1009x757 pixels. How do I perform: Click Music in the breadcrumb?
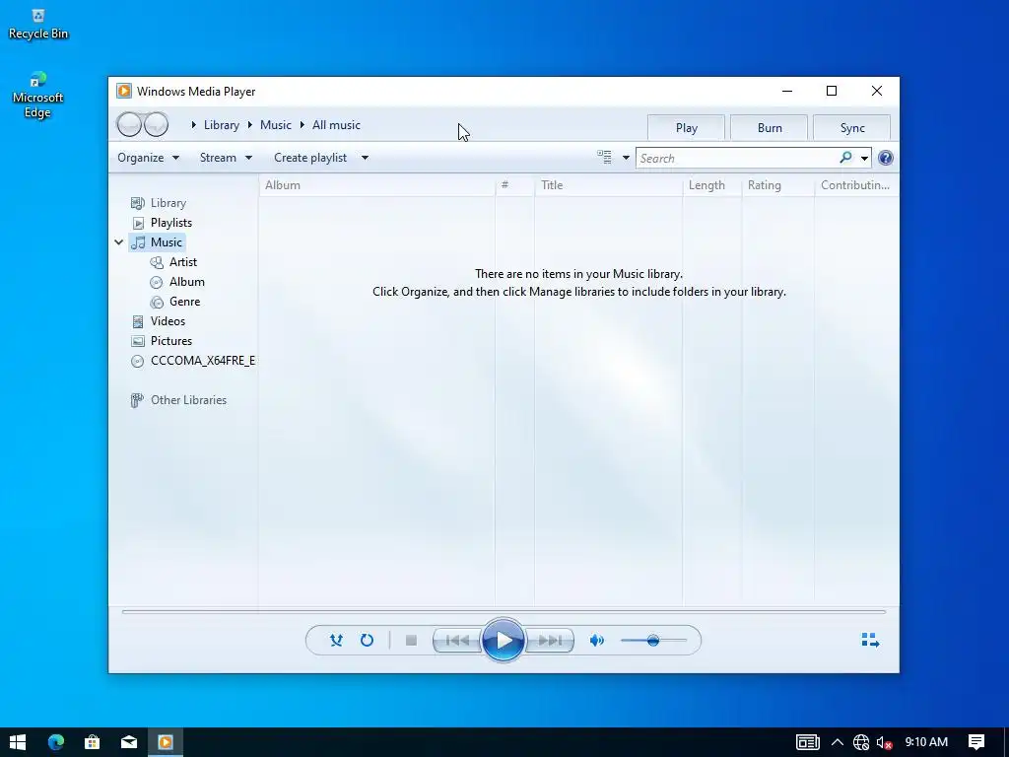[276, 125]
